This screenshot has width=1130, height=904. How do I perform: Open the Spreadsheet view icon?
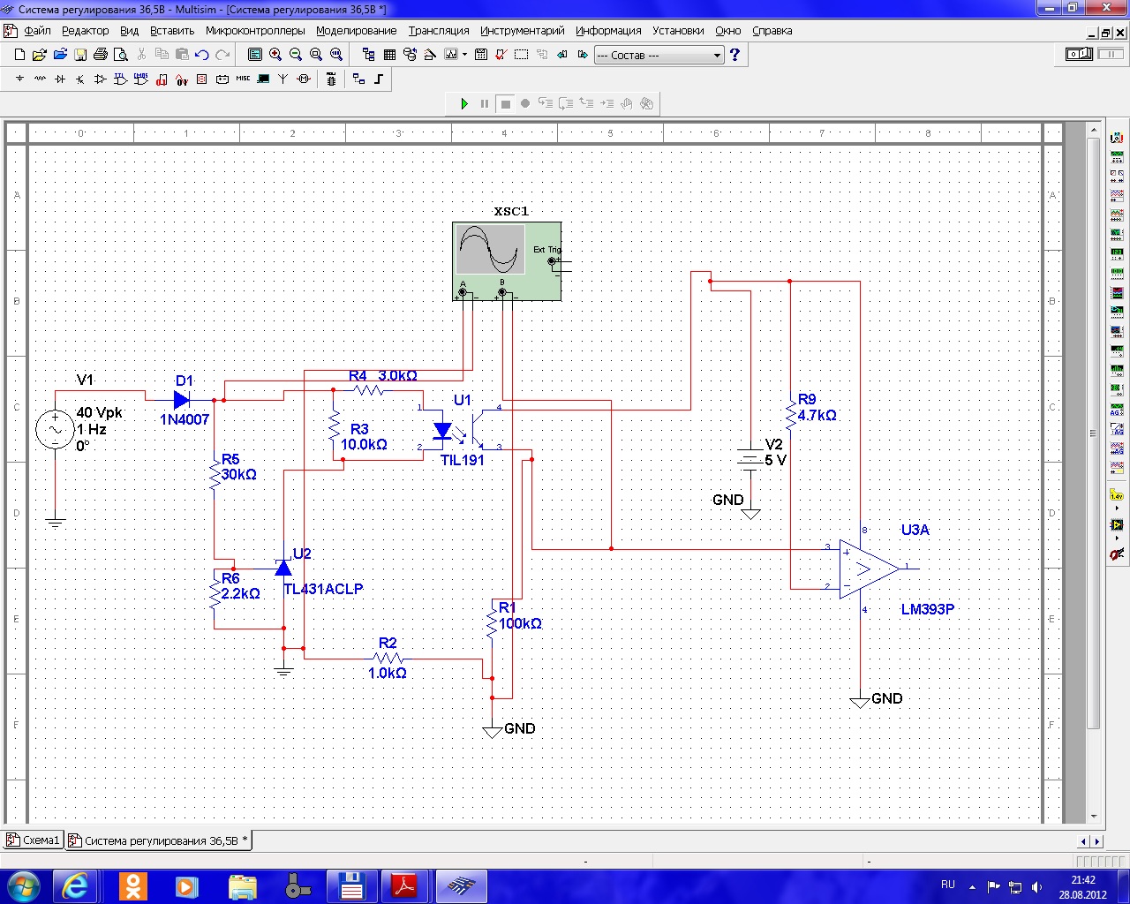389,55
